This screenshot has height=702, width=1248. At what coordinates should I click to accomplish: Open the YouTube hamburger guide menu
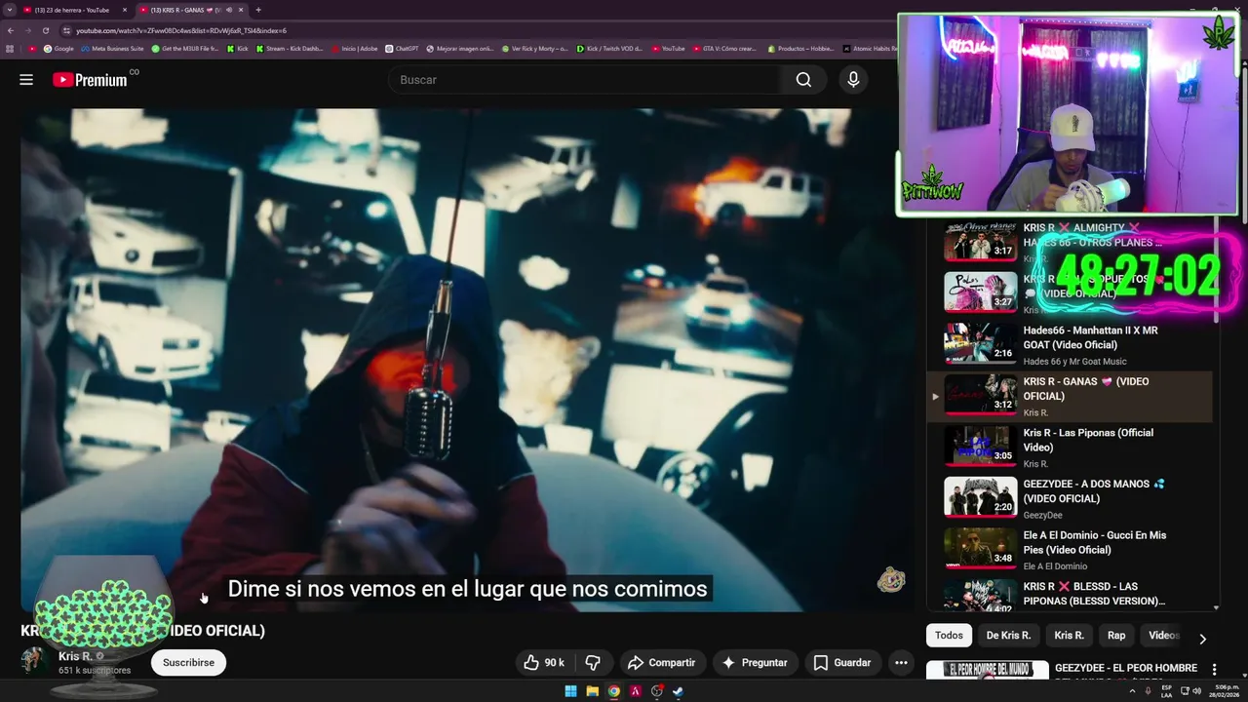(26, 80)
